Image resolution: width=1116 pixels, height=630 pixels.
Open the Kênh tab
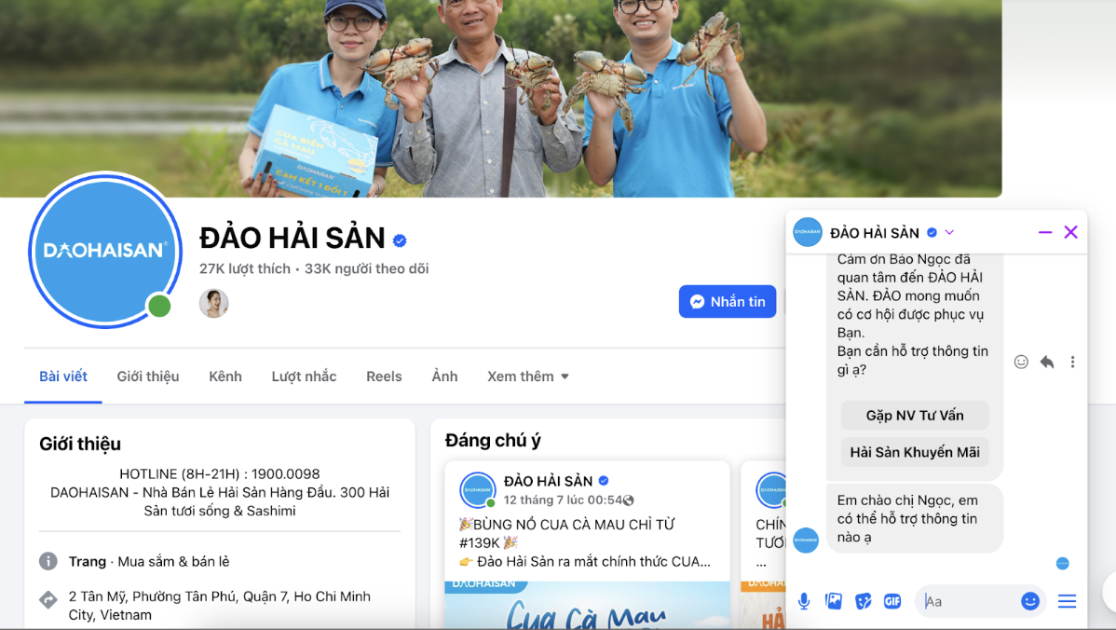click(x=225, y=377)
